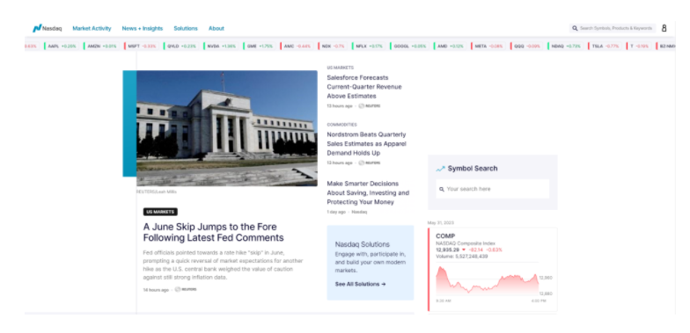
Task: Open Nordstrom Beats Quarterly Sales Estimates article
Action: [366, 144]
